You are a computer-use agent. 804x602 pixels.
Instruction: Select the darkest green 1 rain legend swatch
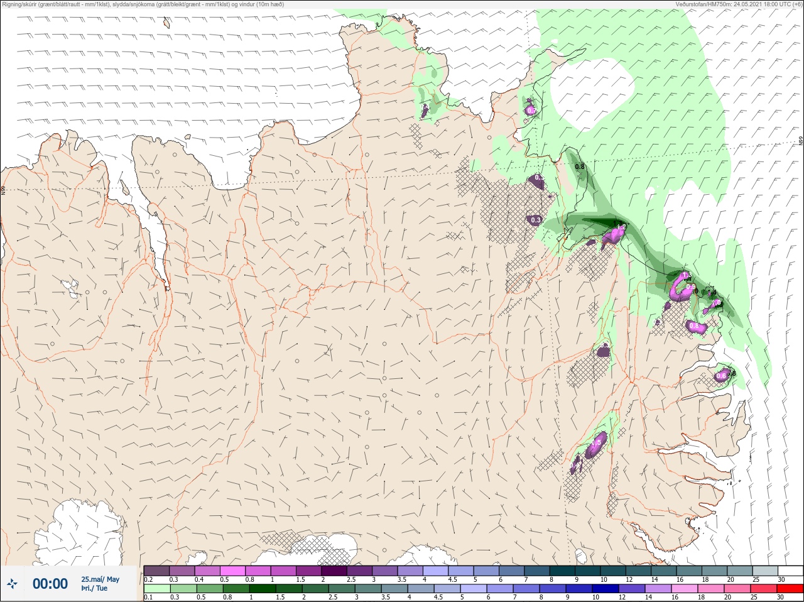point(263,589)
